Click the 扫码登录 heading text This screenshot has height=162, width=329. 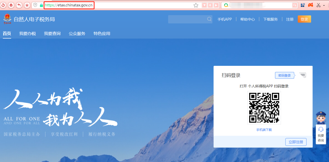click(231, 76)
